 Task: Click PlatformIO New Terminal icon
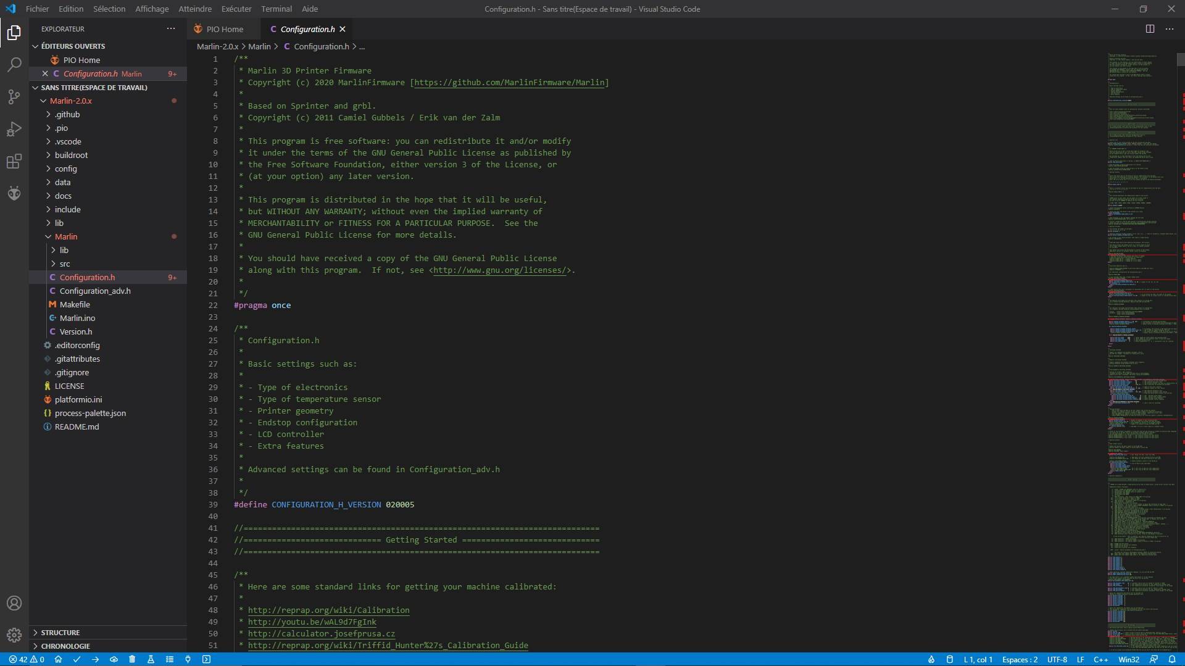tap(206, 659)
